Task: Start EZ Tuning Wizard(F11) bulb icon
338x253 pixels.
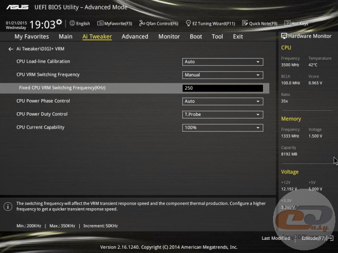Action: 188,23
